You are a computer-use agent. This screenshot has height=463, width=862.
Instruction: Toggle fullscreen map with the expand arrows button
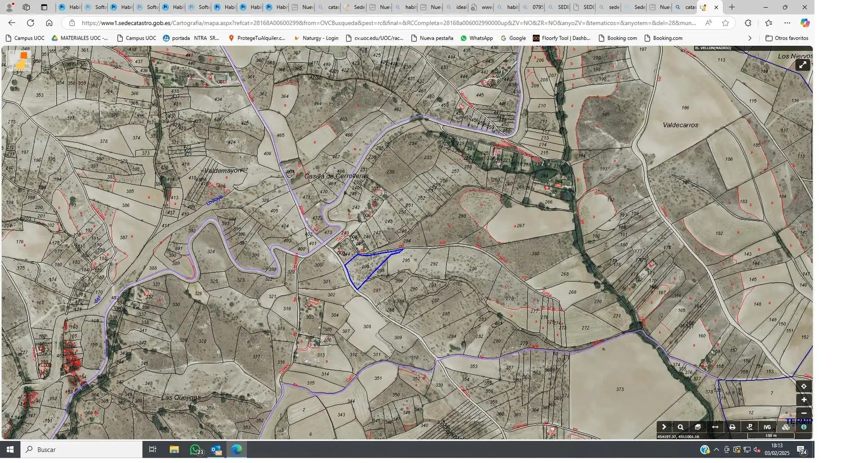(802, 65)
